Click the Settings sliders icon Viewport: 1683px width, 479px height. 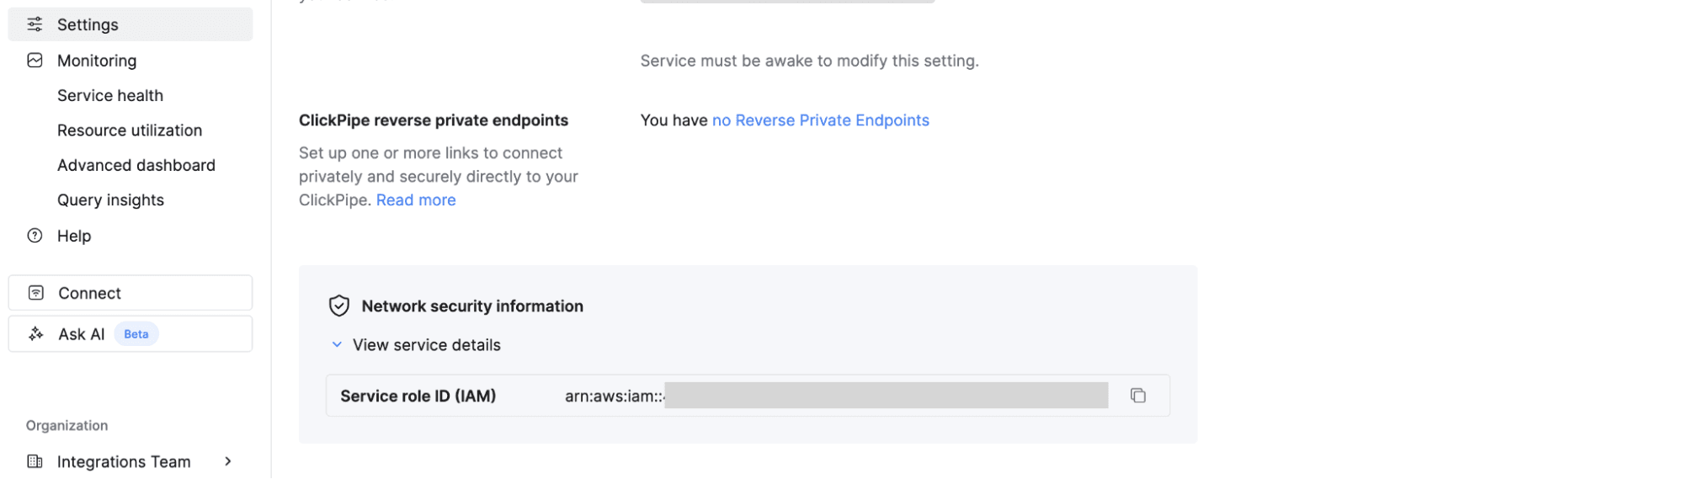tap(35, 24)
